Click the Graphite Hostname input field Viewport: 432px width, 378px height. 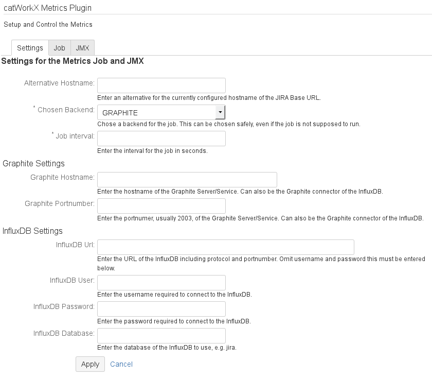pos(187,180)
